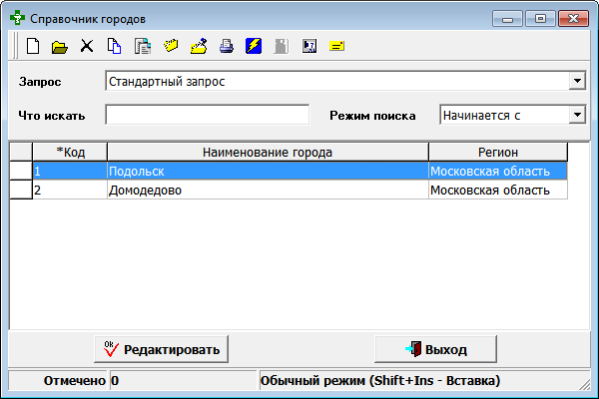This screenshot has height=399, width=599.
Task: Select the Подольск city cell
Action: click(x=268, y=171)
